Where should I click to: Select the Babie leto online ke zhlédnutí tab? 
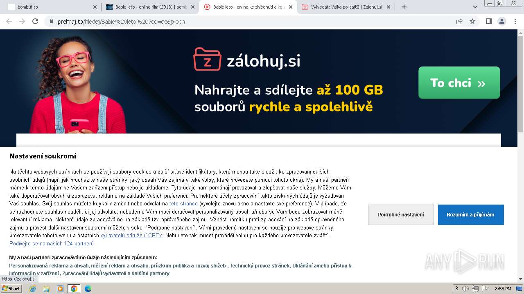(248, 7)
